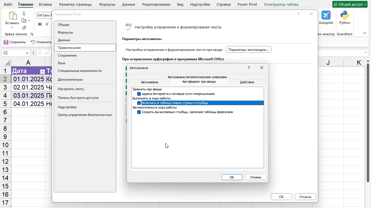Uncheck Создать вычисляемые столбцы option
Viewport: 371px width, 208px height.
pos(139,112)
